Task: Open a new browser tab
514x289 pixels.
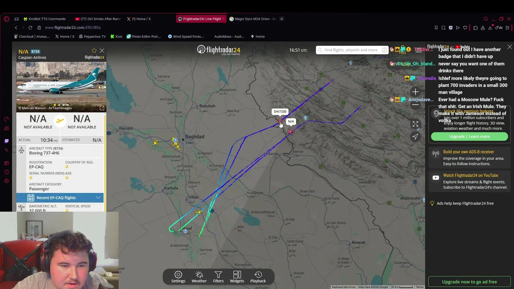Action: coord(281,19)
